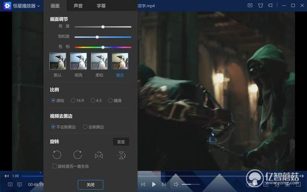Click the 1.0X playback speed label
Screen dimensions: 307x192
click(x=15, y=176)
